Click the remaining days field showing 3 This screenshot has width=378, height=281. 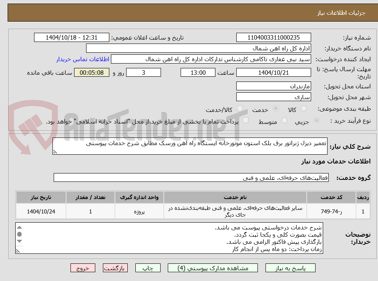coord(143,72)
